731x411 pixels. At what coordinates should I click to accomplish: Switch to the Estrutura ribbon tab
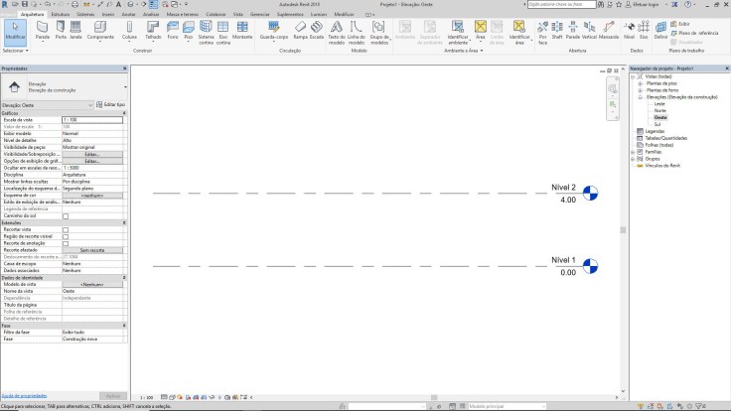(x=61, y=16)
